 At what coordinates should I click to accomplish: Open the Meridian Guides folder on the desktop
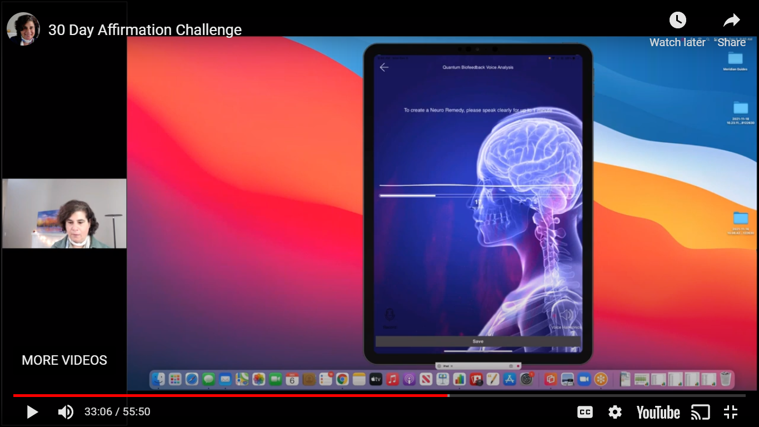tap(736, 58)
